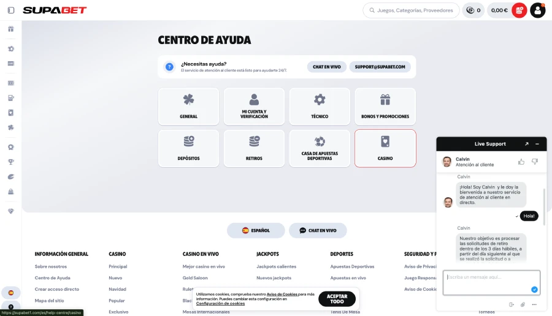Screen dimensions: 552x316
Task: Open the Técnico help category
Action: pos(320,107)
